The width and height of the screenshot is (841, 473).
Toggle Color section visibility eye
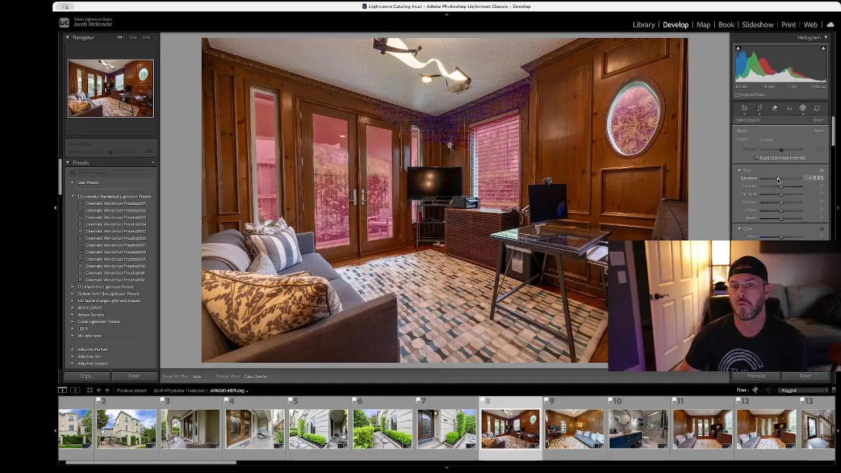(x=821, y=229)
